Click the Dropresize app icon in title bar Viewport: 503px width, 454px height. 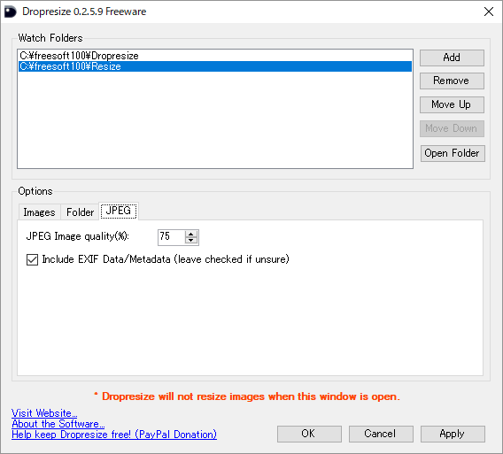point(11,12)
